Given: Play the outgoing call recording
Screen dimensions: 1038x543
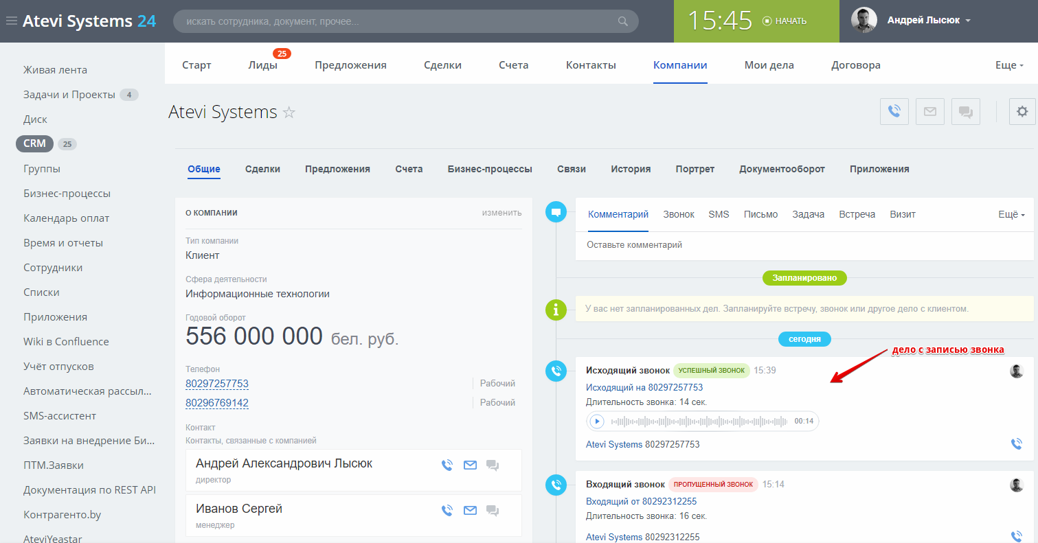Looking at the screenshot, I should 597,421.
